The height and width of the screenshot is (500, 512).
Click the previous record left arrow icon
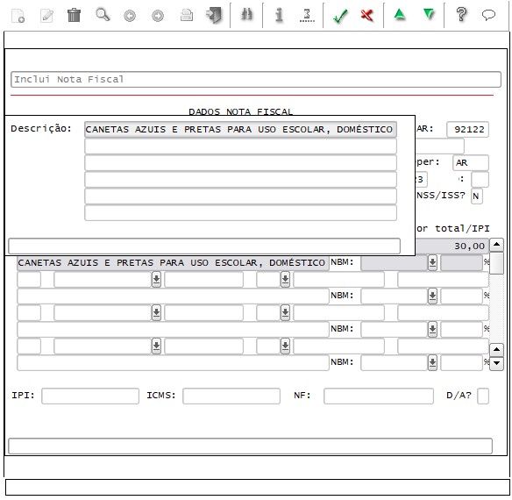[x=130, y=16]
